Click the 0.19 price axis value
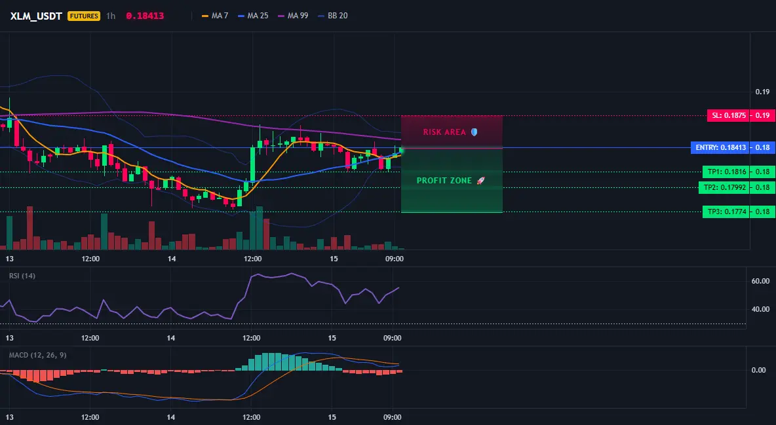Screen dimensions: 776x425 (x=762, y=92)
